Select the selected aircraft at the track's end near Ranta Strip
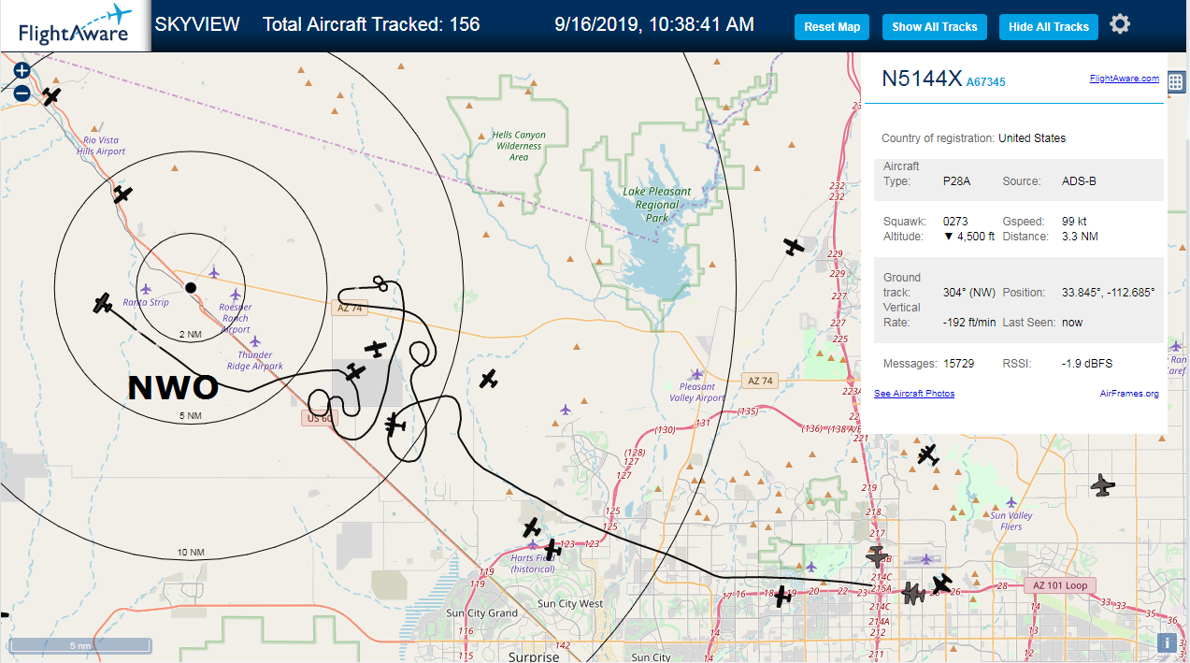 click(103, 304)
